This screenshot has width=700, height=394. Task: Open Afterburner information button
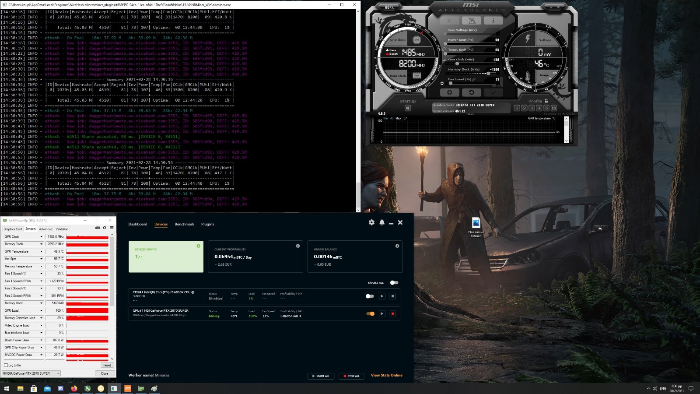493,21
